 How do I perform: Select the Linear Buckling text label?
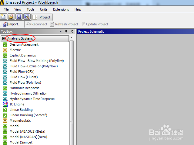(x=21, y=110)
